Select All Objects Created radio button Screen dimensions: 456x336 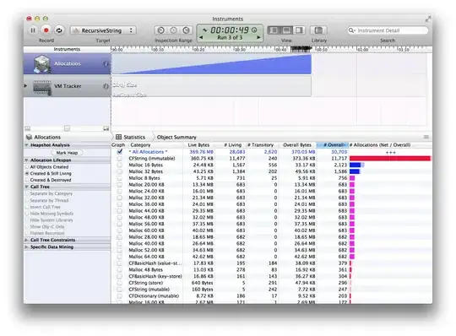(x=27, y=167)
